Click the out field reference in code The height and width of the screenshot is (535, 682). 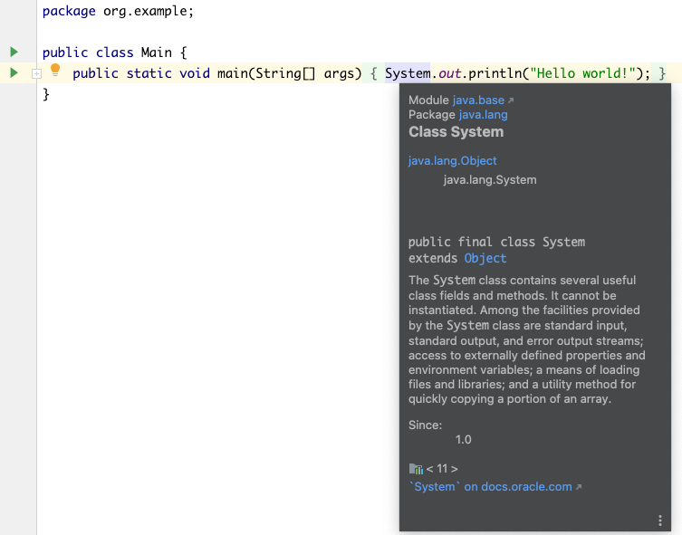point(449,73)
